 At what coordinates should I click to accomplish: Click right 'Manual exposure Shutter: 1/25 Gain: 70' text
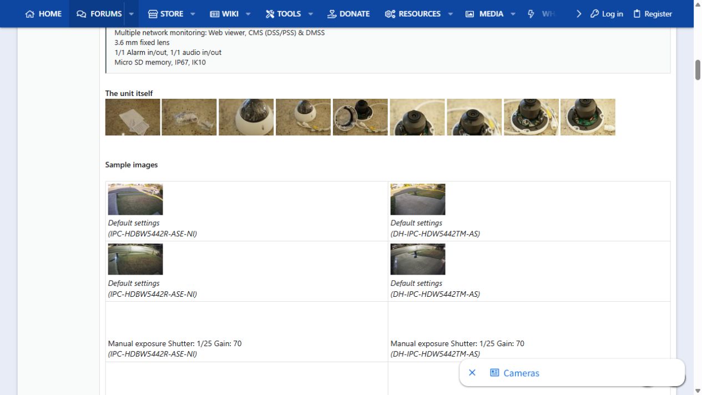pyautogui.click(x=457, y=343)
